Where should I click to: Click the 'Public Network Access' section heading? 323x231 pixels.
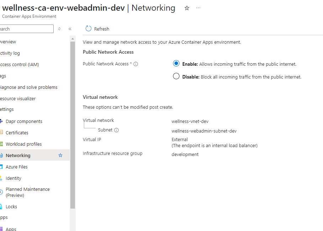pyautogui.click(x=108, y=52)
